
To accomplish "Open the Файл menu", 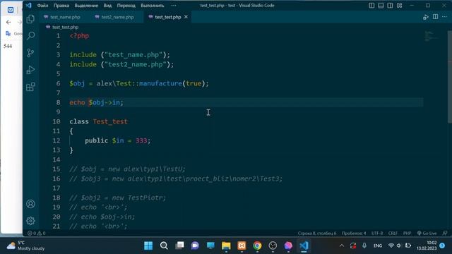I will tap(42, 6).
